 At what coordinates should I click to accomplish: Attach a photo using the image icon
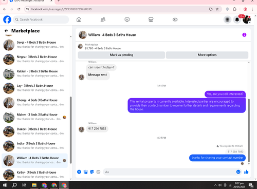85,172
